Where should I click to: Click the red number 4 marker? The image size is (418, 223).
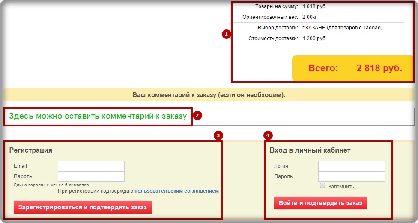point(268,135)
